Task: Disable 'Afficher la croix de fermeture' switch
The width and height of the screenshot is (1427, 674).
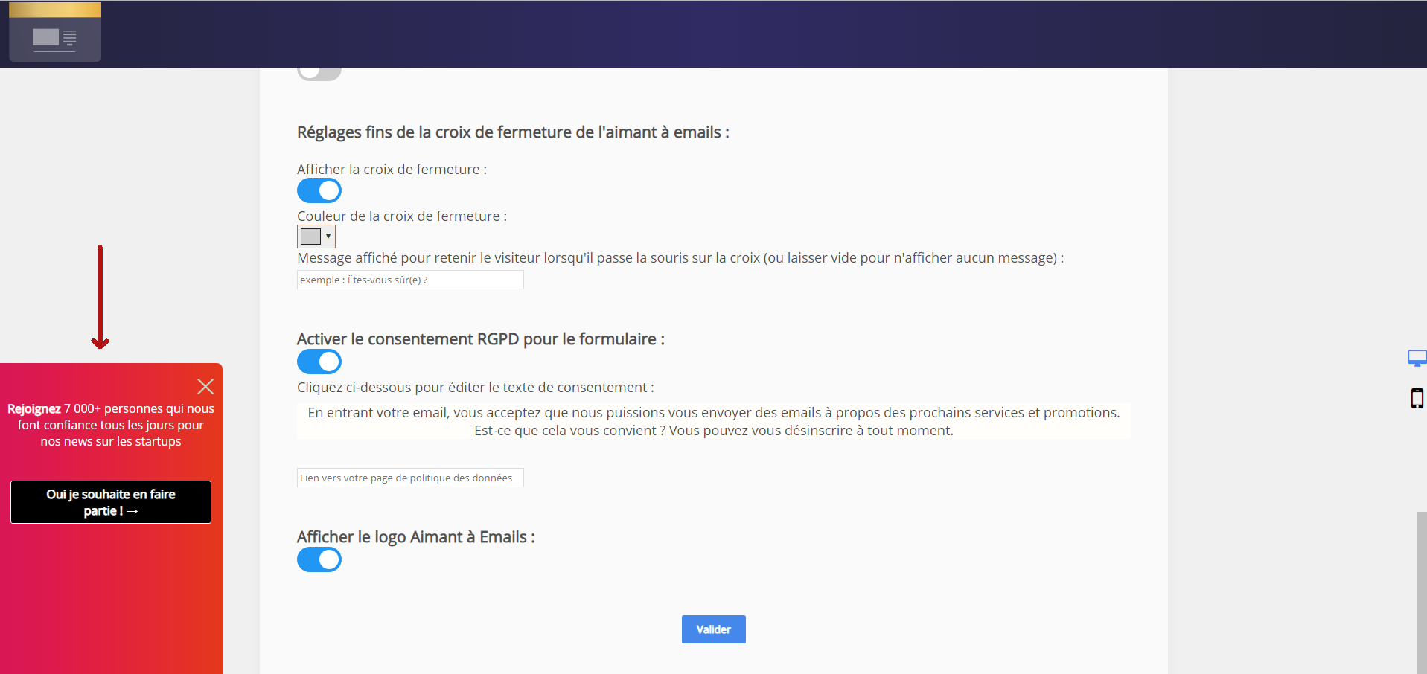Action: (x=319, y=191)
